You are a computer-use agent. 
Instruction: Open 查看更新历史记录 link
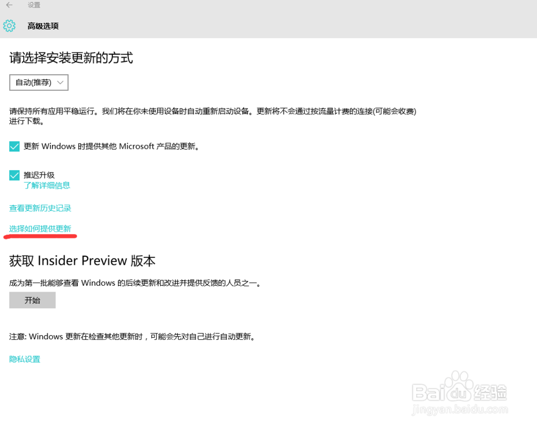tap(40, 208)
